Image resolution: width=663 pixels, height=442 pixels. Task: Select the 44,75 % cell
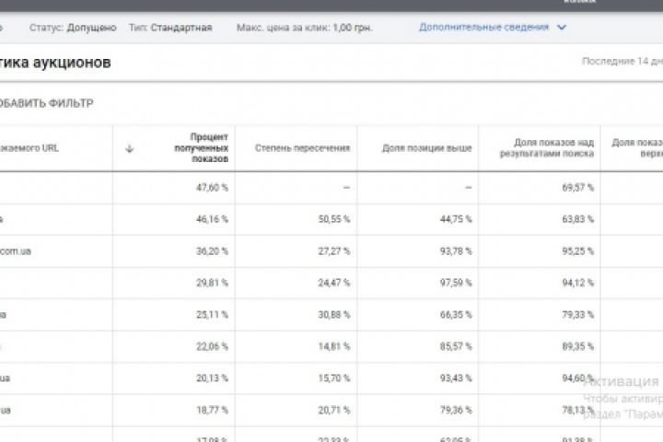click(456, 219)
